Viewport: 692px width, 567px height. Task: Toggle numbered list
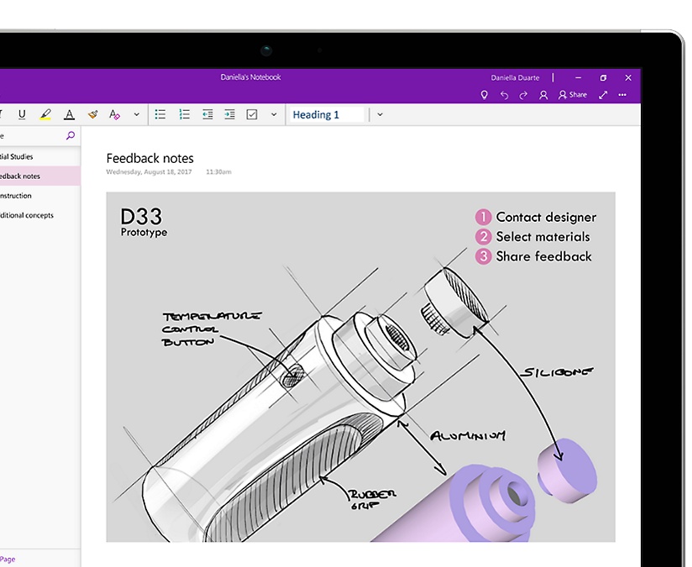click(184, 115)
